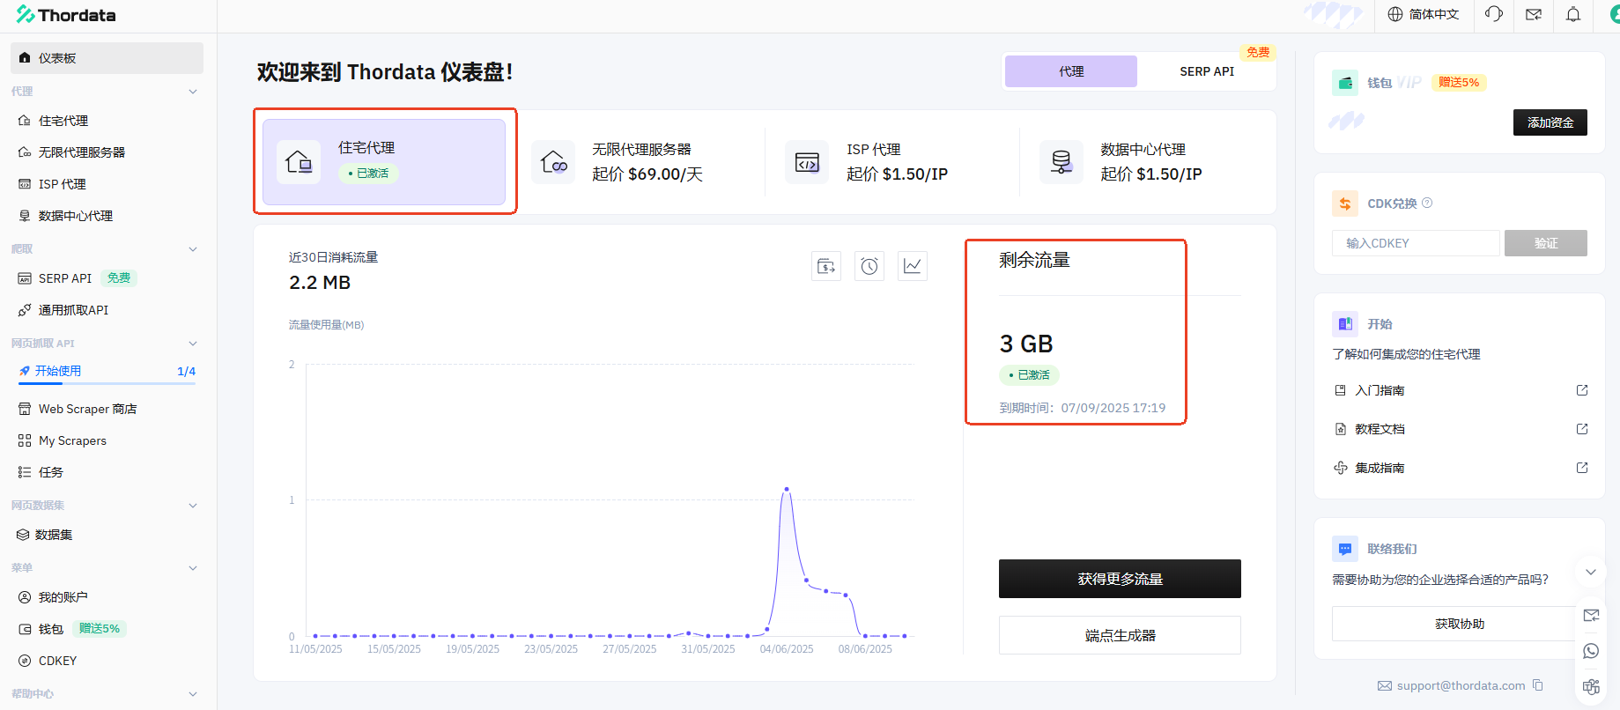
Task: Open the language selector 简体中文
Action: tap(1424, 14)
